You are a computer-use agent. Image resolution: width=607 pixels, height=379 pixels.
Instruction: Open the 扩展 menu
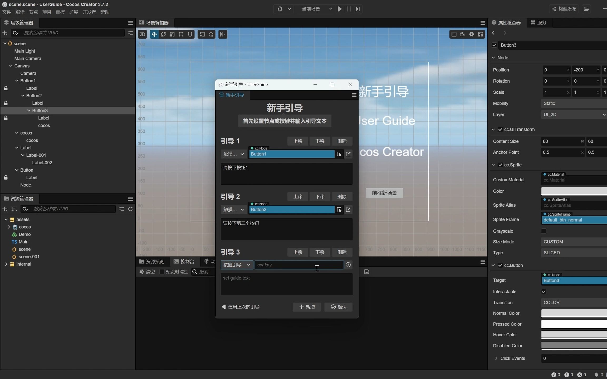pyautogui.click(x=74, y=12)
